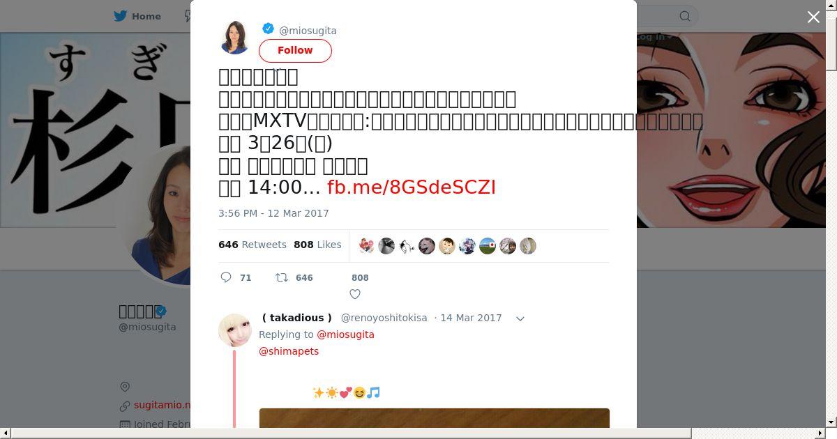Click the 3:56 PM - 12 Mar 2017 timestamp
This screenshot has width=837, height=439.
[273, 213]
